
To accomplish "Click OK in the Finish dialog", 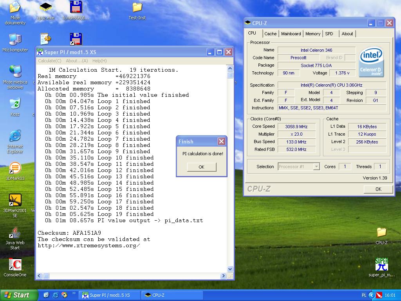I will (x=202, y=167).
